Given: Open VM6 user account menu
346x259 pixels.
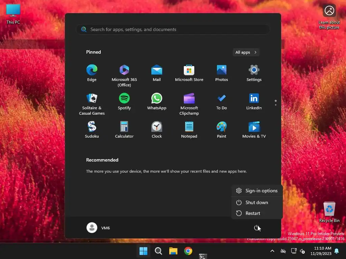Looking at the screenshot, I should pos(98,228).
